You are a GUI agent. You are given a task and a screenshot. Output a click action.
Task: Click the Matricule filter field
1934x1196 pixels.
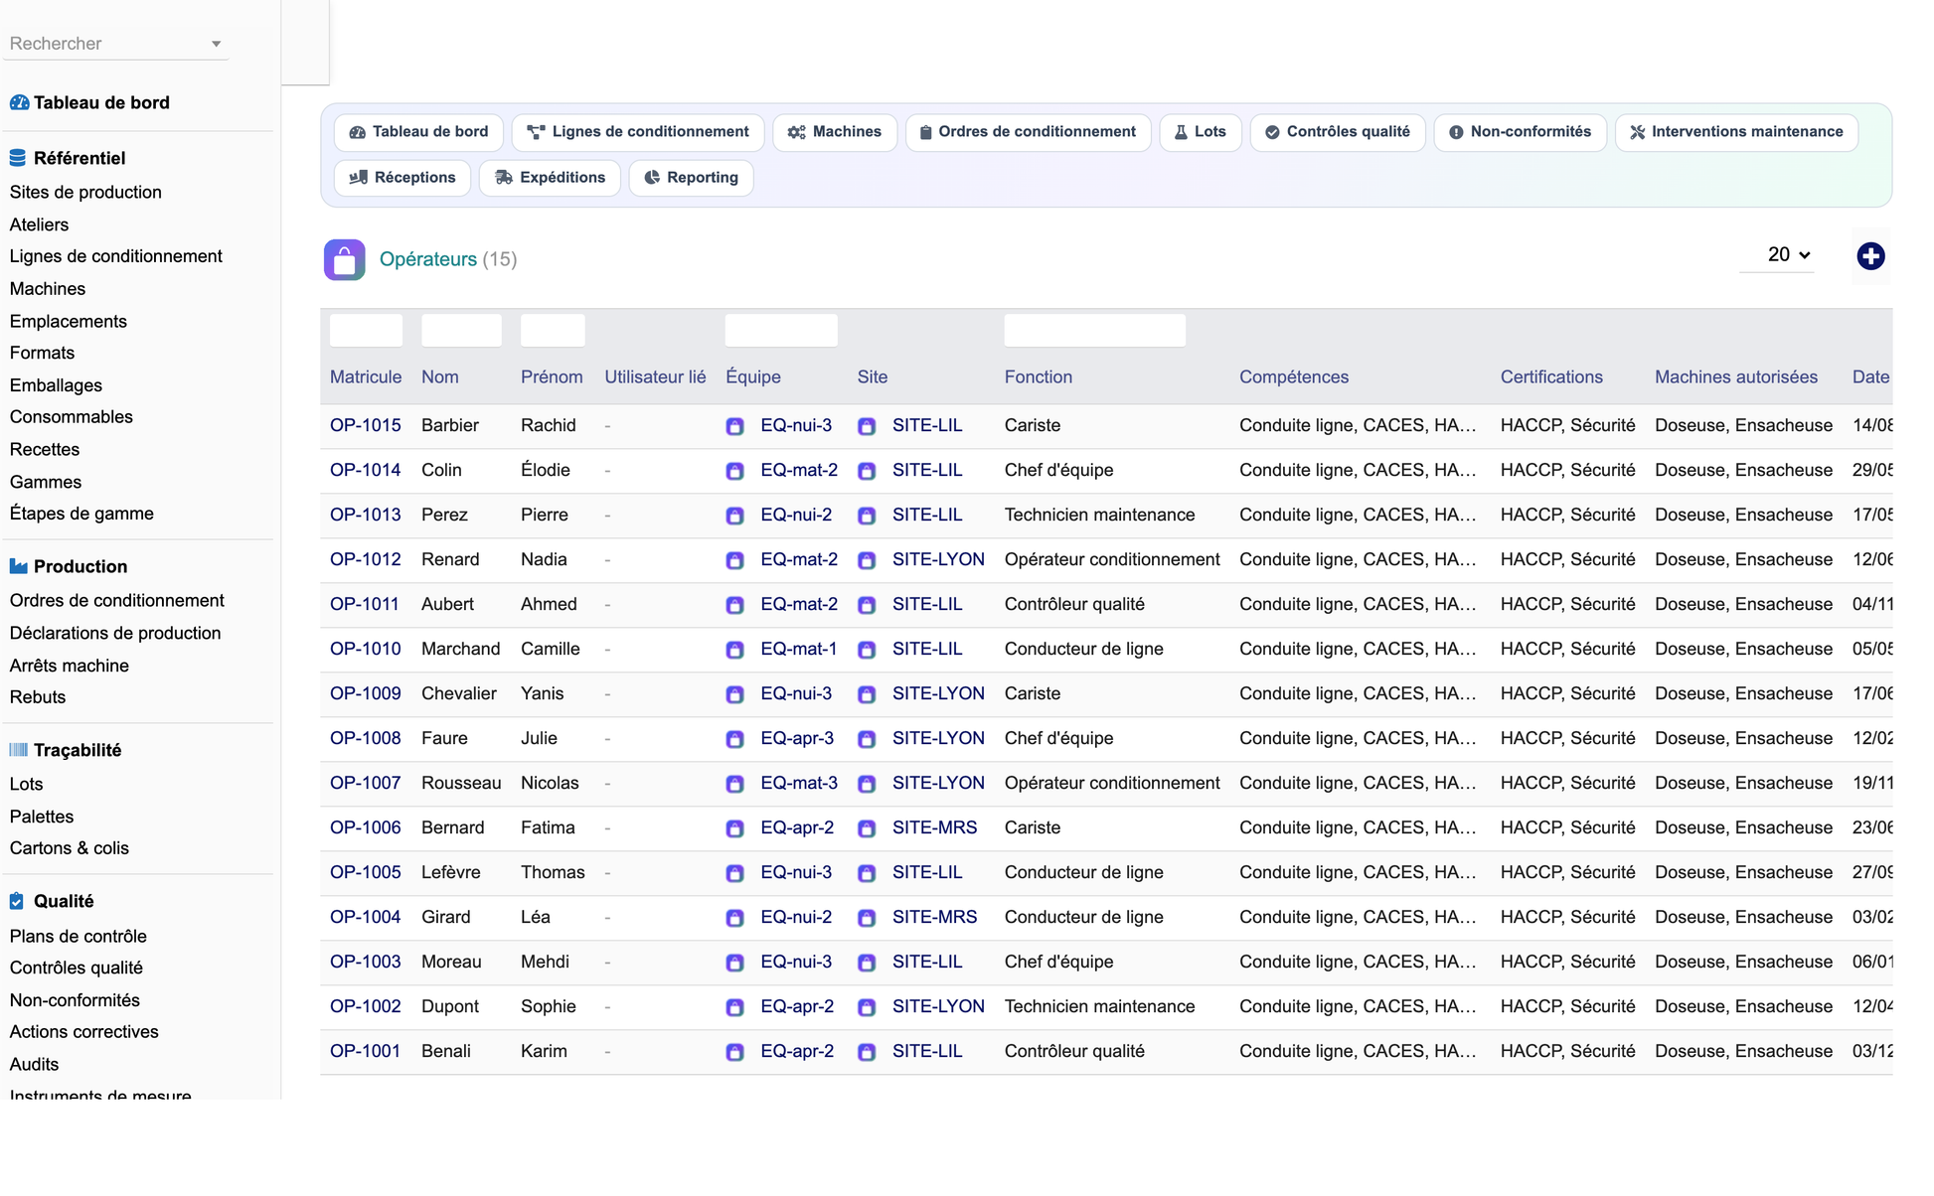366,331
